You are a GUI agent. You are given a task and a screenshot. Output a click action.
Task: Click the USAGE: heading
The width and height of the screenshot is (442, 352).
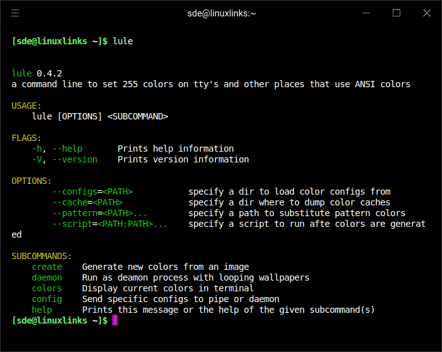[27, 106]
